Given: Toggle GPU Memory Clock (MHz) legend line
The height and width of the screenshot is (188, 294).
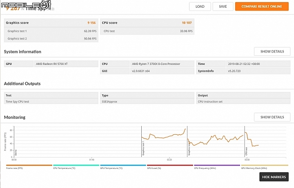Looking at the screenshot, I should [264, 167].
